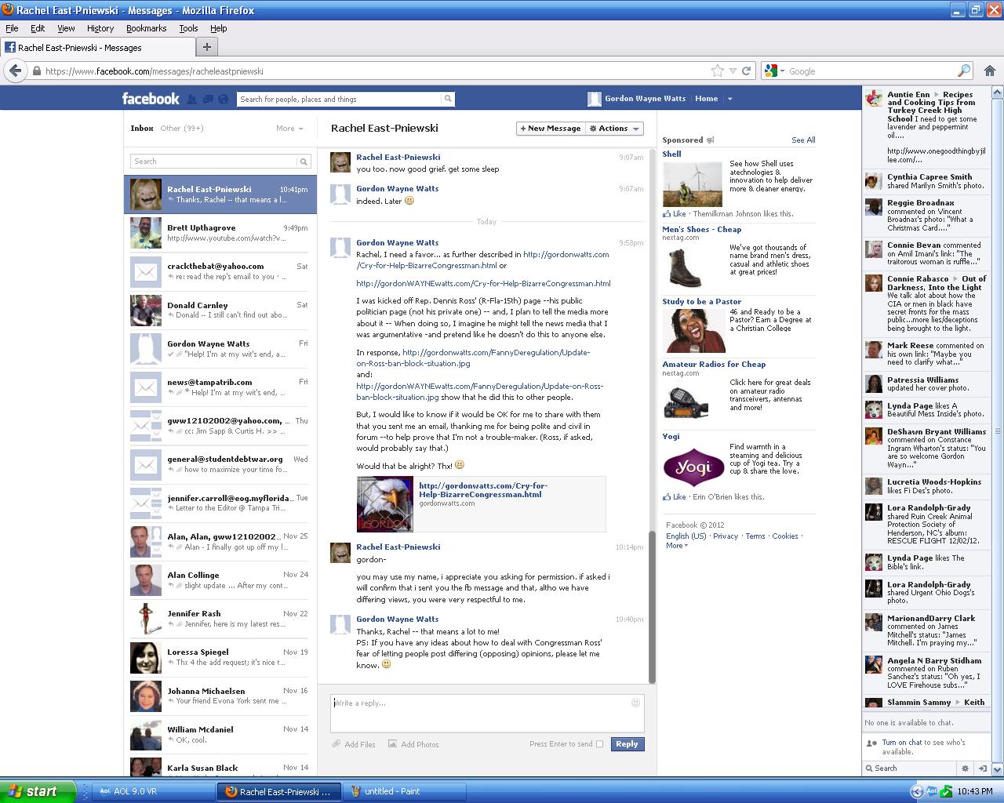Go to the Firefox home page icon
The image size is (1004, 803).
coord(990,71)
